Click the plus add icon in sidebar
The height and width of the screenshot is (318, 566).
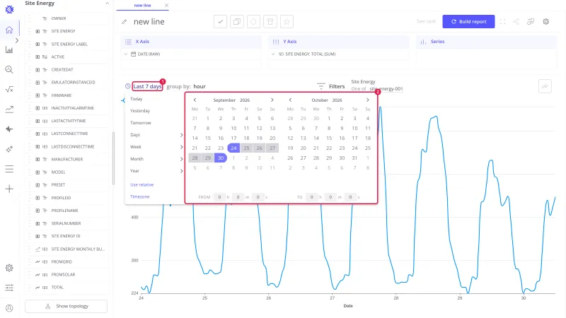pyautogui.click(x=9, y=189)
